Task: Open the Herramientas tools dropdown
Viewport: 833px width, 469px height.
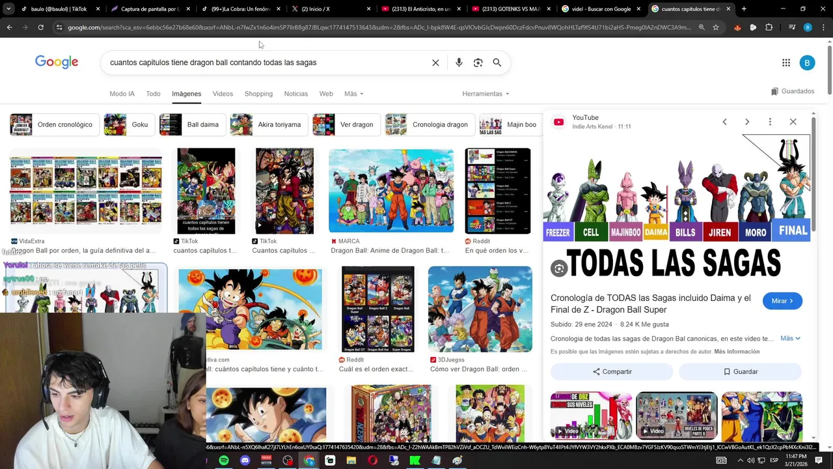Action: coord(485,94)
